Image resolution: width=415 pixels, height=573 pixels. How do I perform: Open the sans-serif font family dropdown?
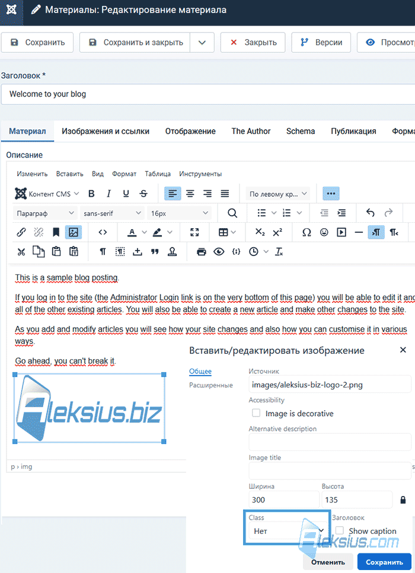(x=112, y=213)
